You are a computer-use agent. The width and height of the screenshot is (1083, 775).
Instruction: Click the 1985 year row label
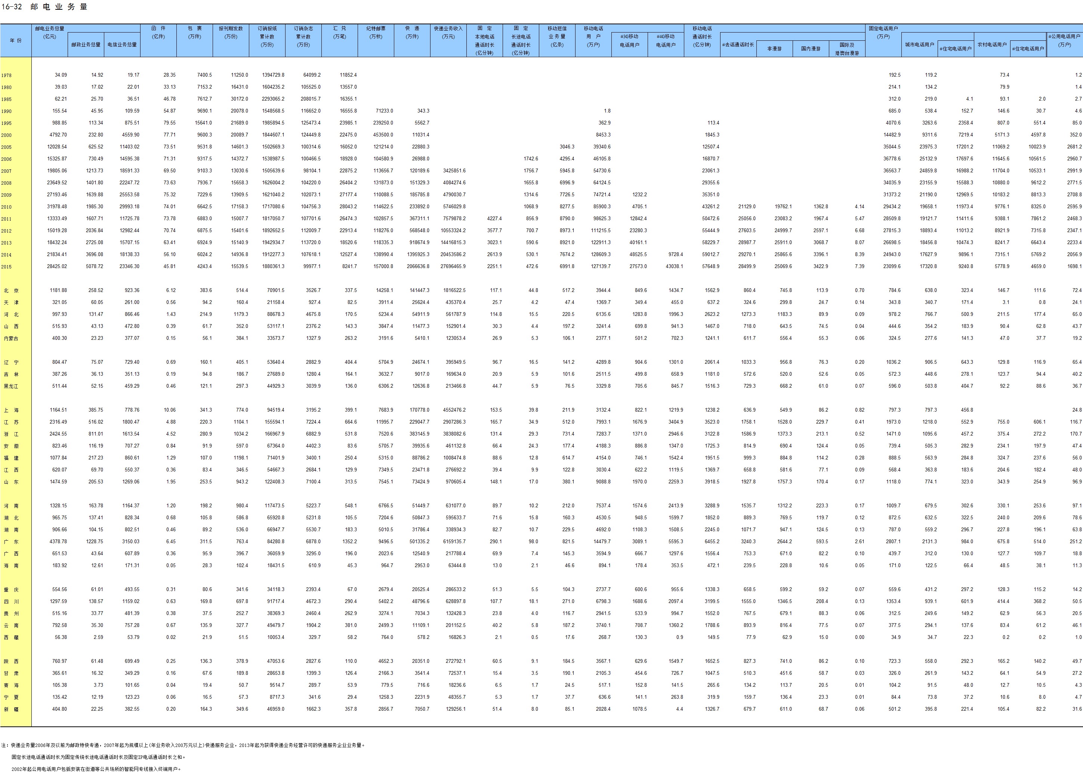tap(6, 99)
